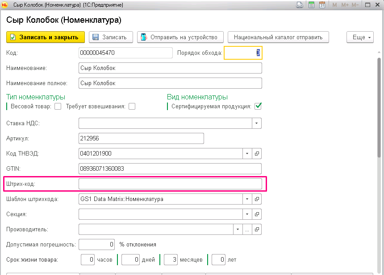Image resolution: width=384 pixels, height=275 pixels.
Task: Open the Секция linked item icon
Action: pos(257,214)
